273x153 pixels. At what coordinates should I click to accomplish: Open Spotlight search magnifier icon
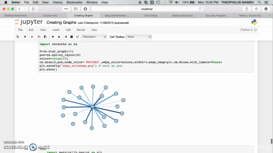pos(259,2)
